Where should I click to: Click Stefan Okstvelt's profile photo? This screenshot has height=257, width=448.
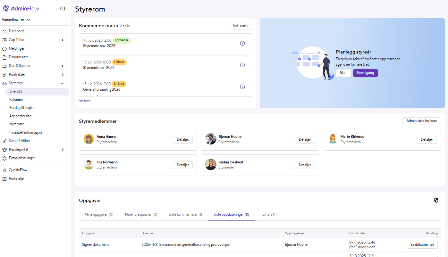point(210,165)
